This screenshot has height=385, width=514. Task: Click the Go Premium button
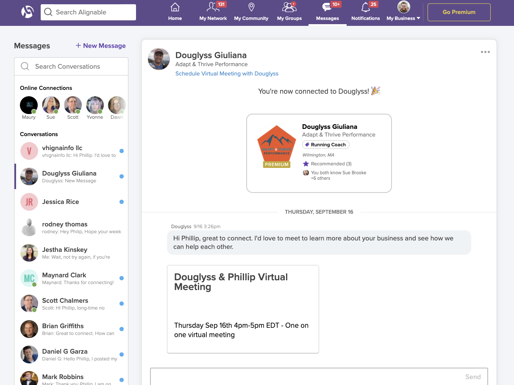pyautogui.click(x=459, y=12)
